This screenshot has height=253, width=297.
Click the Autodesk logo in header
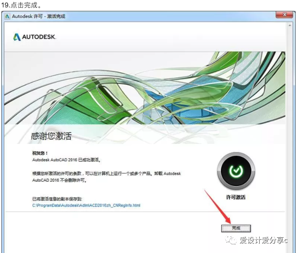[34, 37]
